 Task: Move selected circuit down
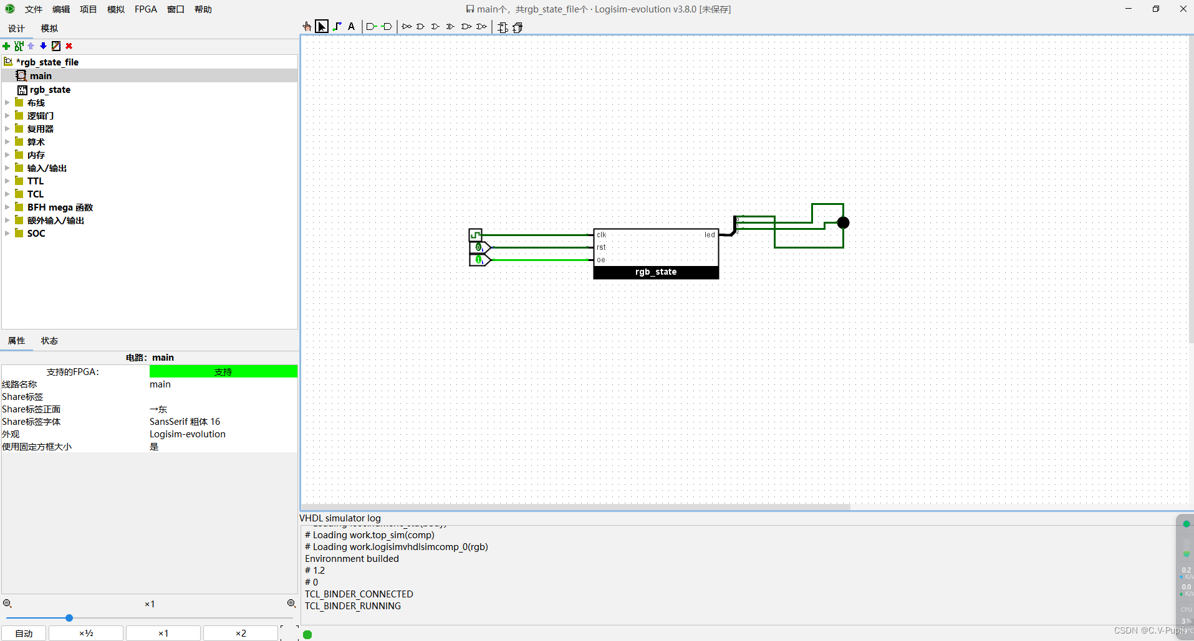click(43, 46)
